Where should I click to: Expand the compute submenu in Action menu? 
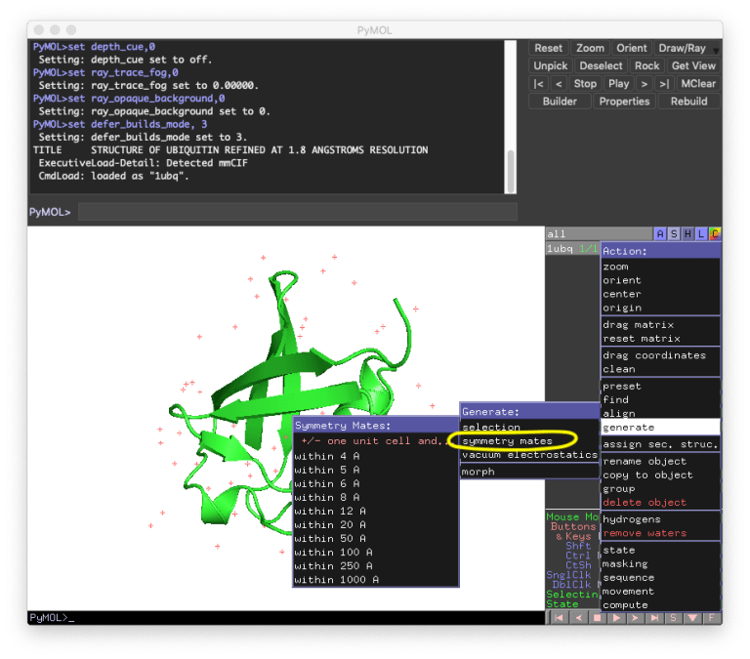tap(660, 605)
